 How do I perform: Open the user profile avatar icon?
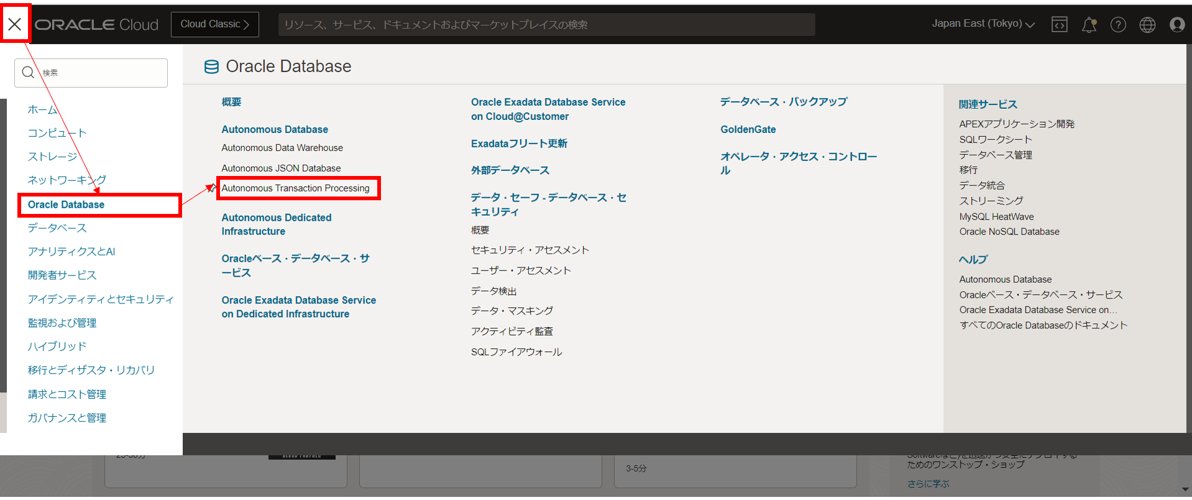pyautogui.click(x=1177, y=24)
